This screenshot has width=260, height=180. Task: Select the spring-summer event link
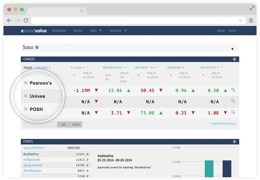coord(33,165)
